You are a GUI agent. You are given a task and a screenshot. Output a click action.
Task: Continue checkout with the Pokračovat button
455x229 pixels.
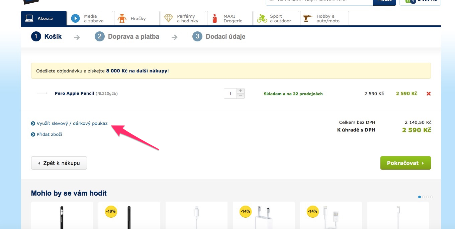405,163
